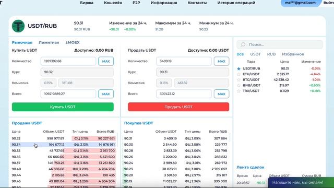
Task: Open the Кошелёк menu item
Action: tap(113, 3)
